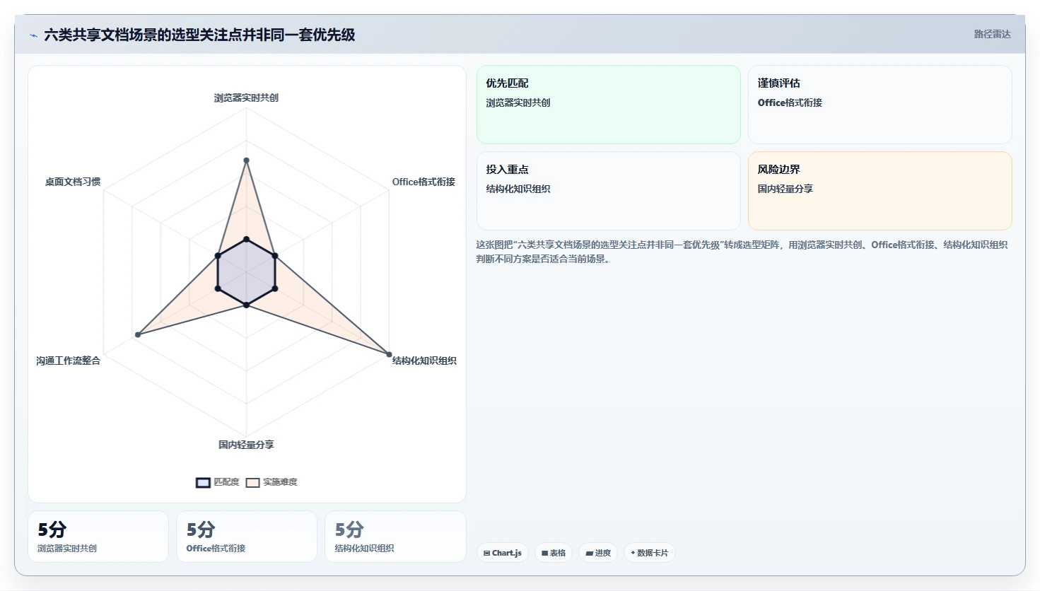Viewport: 1040px width, 591px height.
Task: Click the small header icon beside the title
Action: coord(33,35)
